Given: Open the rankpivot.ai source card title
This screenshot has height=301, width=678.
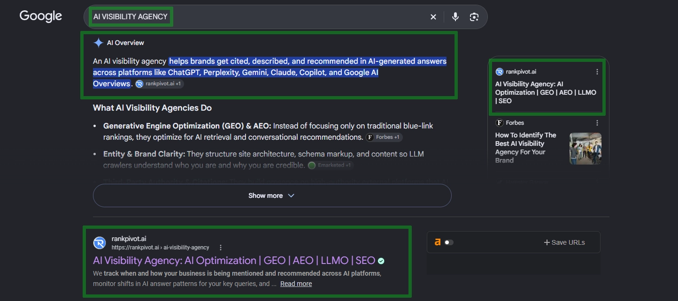Looking at the screenshot, I should pos(546,92).
